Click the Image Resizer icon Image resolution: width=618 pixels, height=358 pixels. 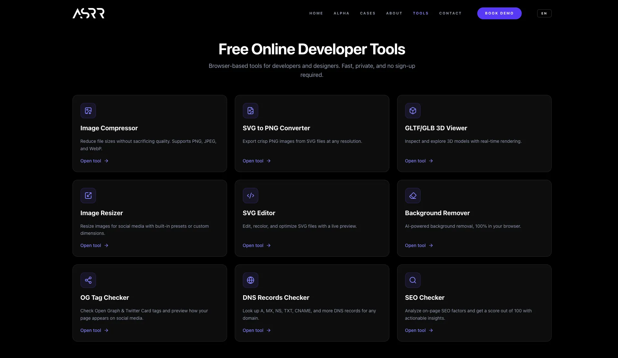[88, 196]
